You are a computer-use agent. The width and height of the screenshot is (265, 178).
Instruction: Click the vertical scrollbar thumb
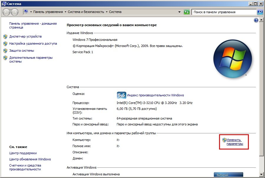261,89
